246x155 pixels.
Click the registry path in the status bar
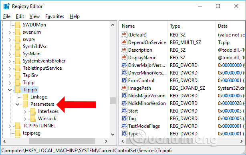point(87,151)
